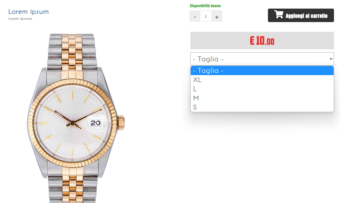Image resolution: width=340 pixels, height=203 pixels.
Task: Click the gold crown on the watch
Action: [x=121, y=123]
